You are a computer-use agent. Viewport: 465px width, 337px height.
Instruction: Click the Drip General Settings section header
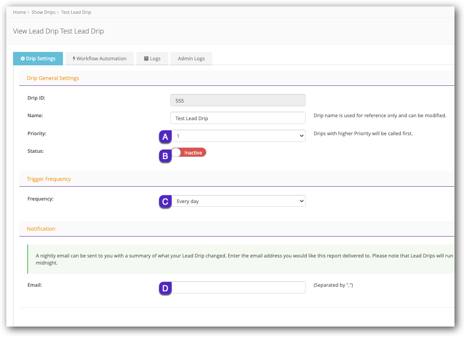(53, 78)
